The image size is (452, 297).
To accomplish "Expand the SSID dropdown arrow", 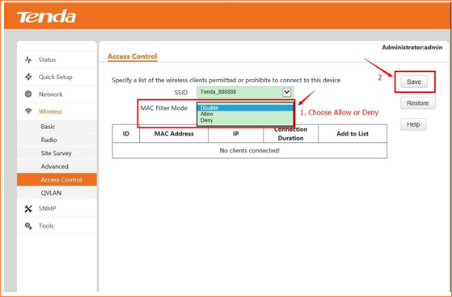I will pos(286,92).
